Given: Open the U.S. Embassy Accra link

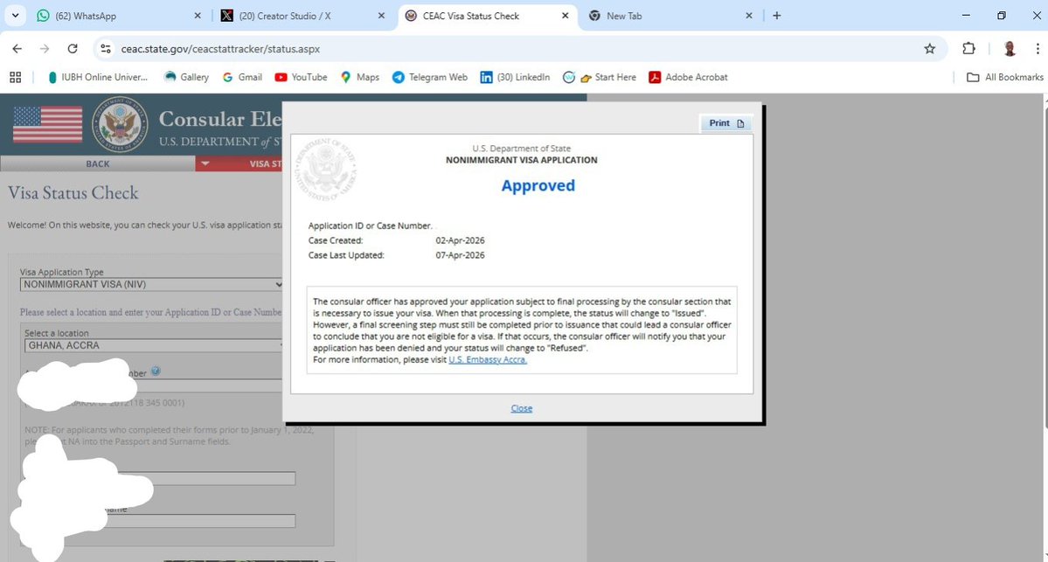Looking at the screenshot, I should 488,359.
